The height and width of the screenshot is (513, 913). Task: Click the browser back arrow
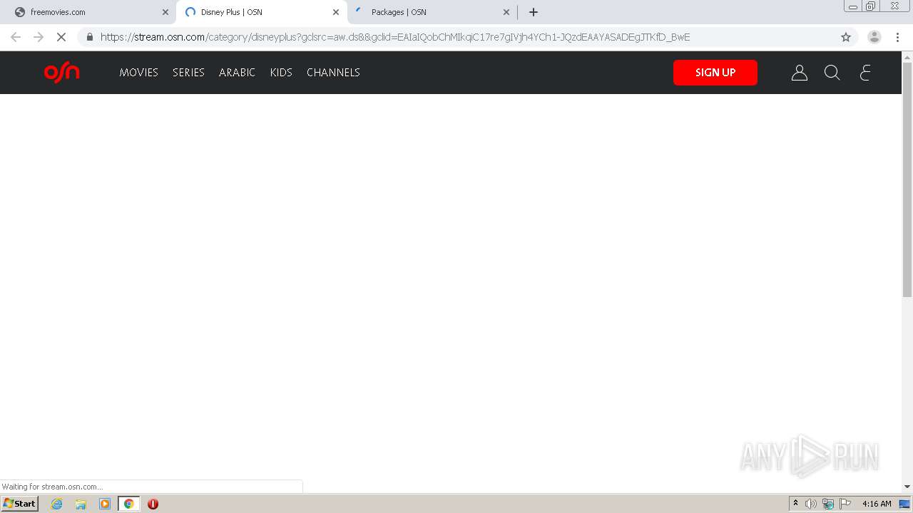16,37
